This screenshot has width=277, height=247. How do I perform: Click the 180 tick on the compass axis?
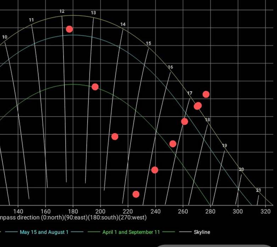pyautogui.click(x=73, y=211)
